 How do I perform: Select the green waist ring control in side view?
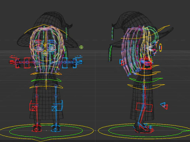(x=146, y=80)
